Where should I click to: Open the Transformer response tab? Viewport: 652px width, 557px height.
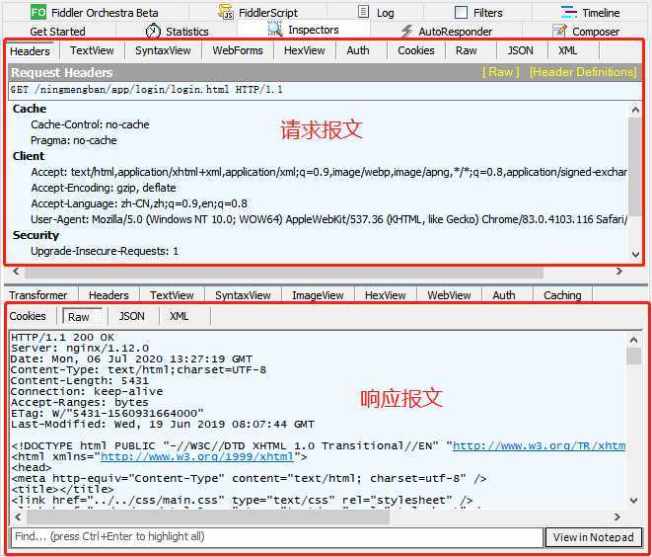[37, 295]
